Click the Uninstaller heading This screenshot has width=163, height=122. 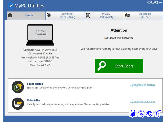point(33,100)
